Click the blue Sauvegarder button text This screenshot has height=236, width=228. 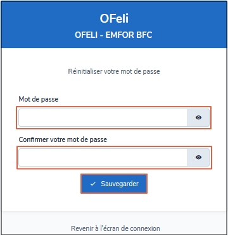(120, 184)
